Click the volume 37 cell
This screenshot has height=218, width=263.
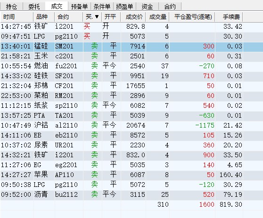coord(165,66)
